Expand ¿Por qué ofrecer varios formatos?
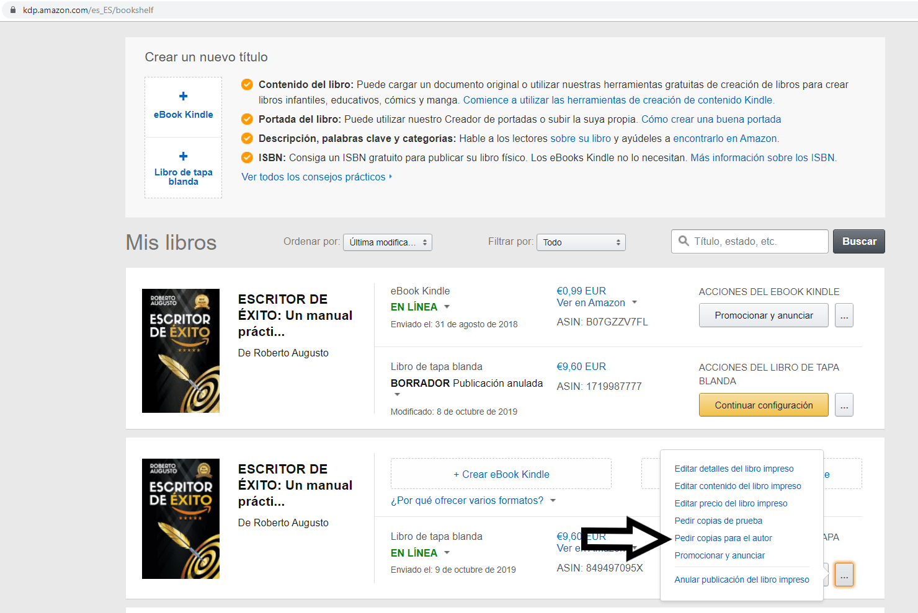The image size is (918, 613). point(553,500)
